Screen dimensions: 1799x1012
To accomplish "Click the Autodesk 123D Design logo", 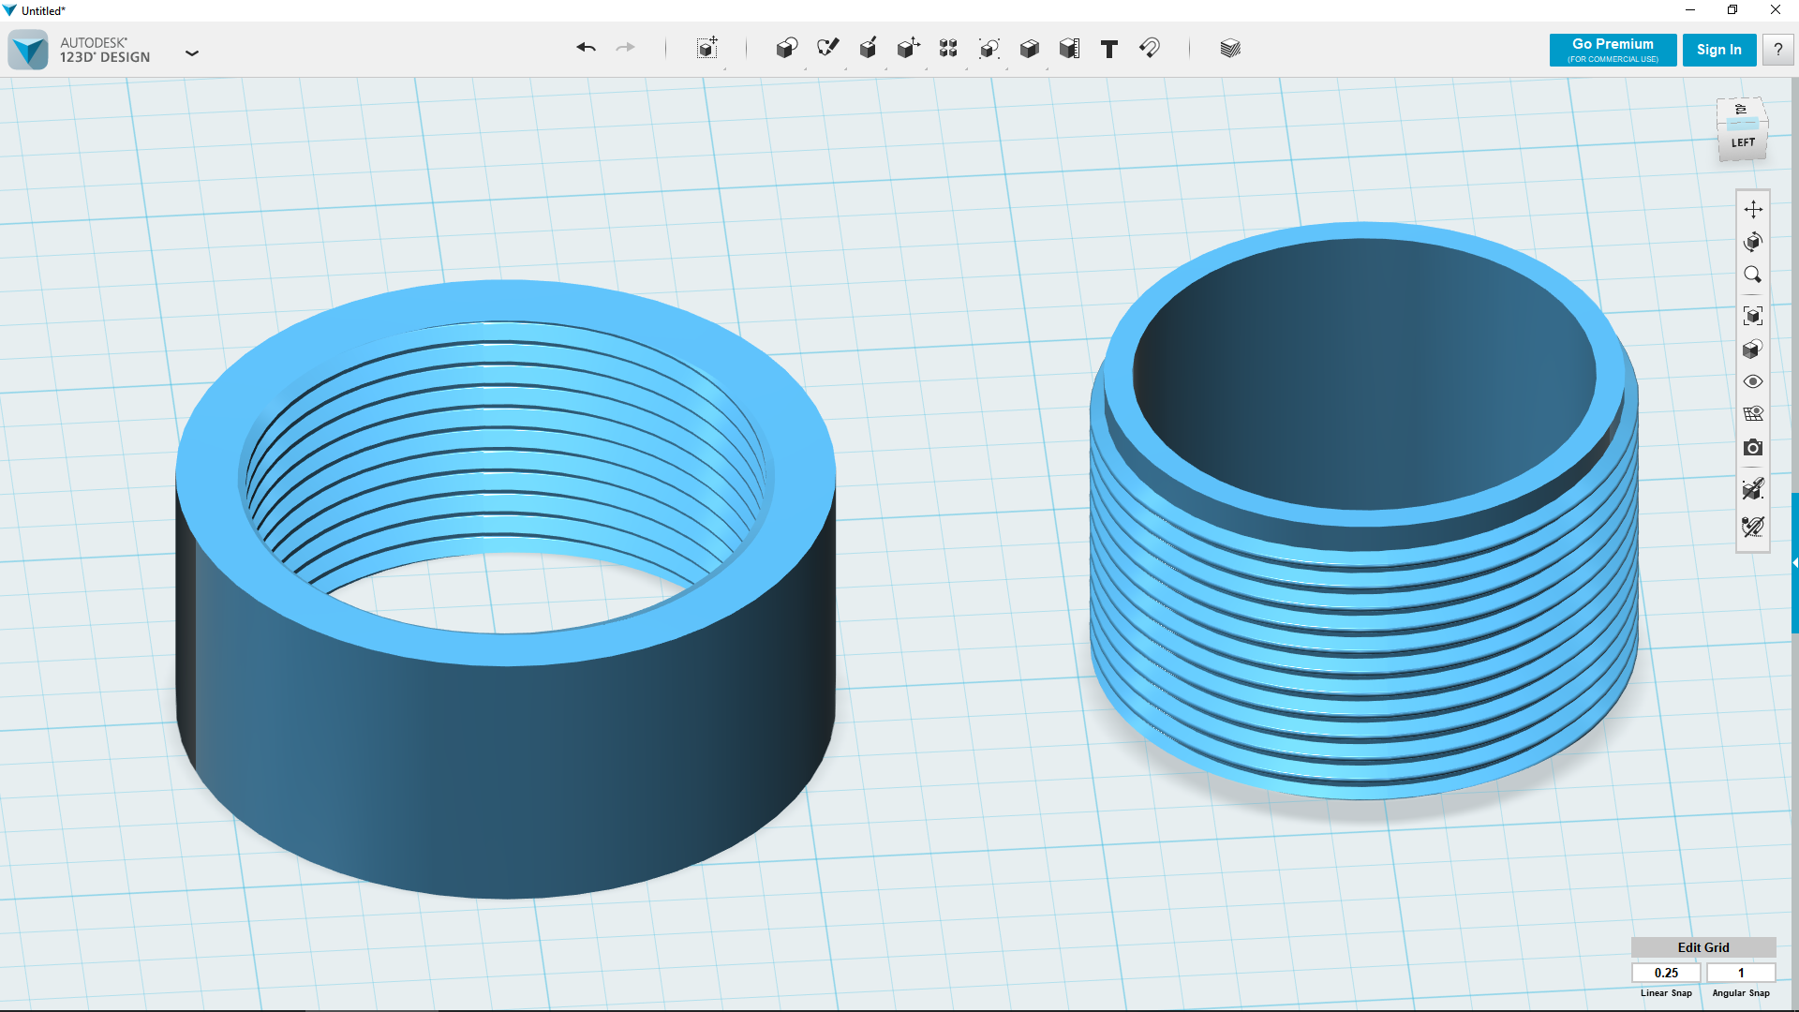I will (x=28, y=50).
